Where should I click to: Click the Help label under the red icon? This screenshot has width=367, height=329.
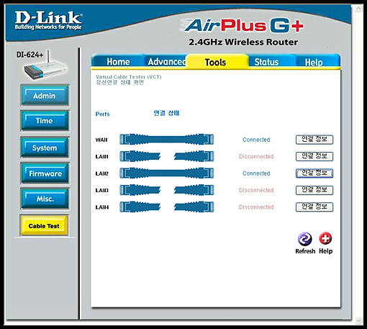tap(325, 251)
